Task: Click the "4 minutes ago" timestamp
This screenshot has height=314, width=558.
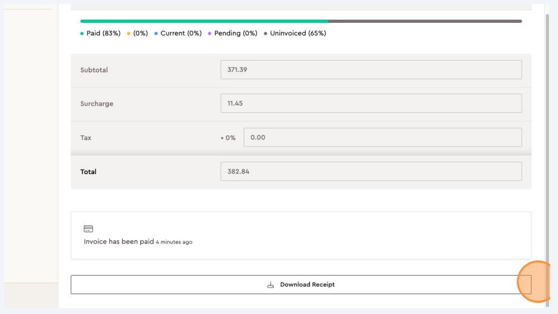Action: coord(174,243)
